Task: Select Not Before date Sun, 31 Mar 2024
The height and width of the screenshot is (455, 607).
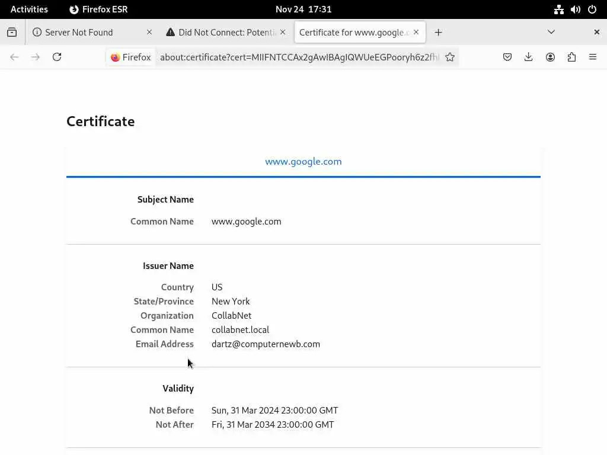Action: (x=275, y=411)
